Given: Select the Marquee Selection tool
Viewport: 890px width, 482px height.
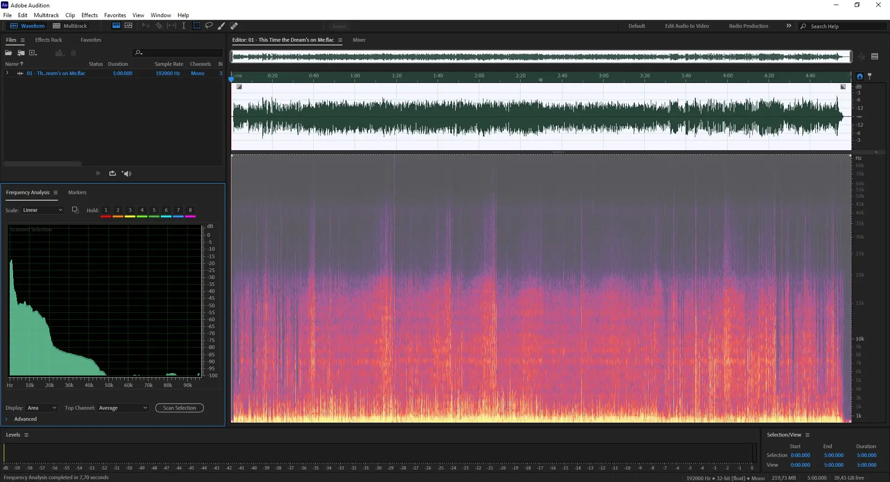Looking at the screenshot, I should [197, 26].
